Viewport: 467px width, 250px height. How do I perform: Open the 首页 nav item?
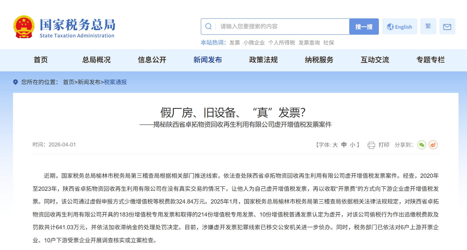coord(41,60)
